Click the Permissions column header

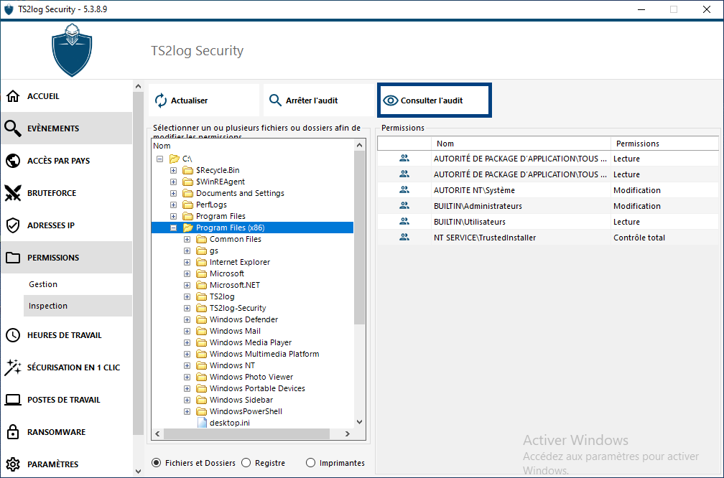[664, 144]
